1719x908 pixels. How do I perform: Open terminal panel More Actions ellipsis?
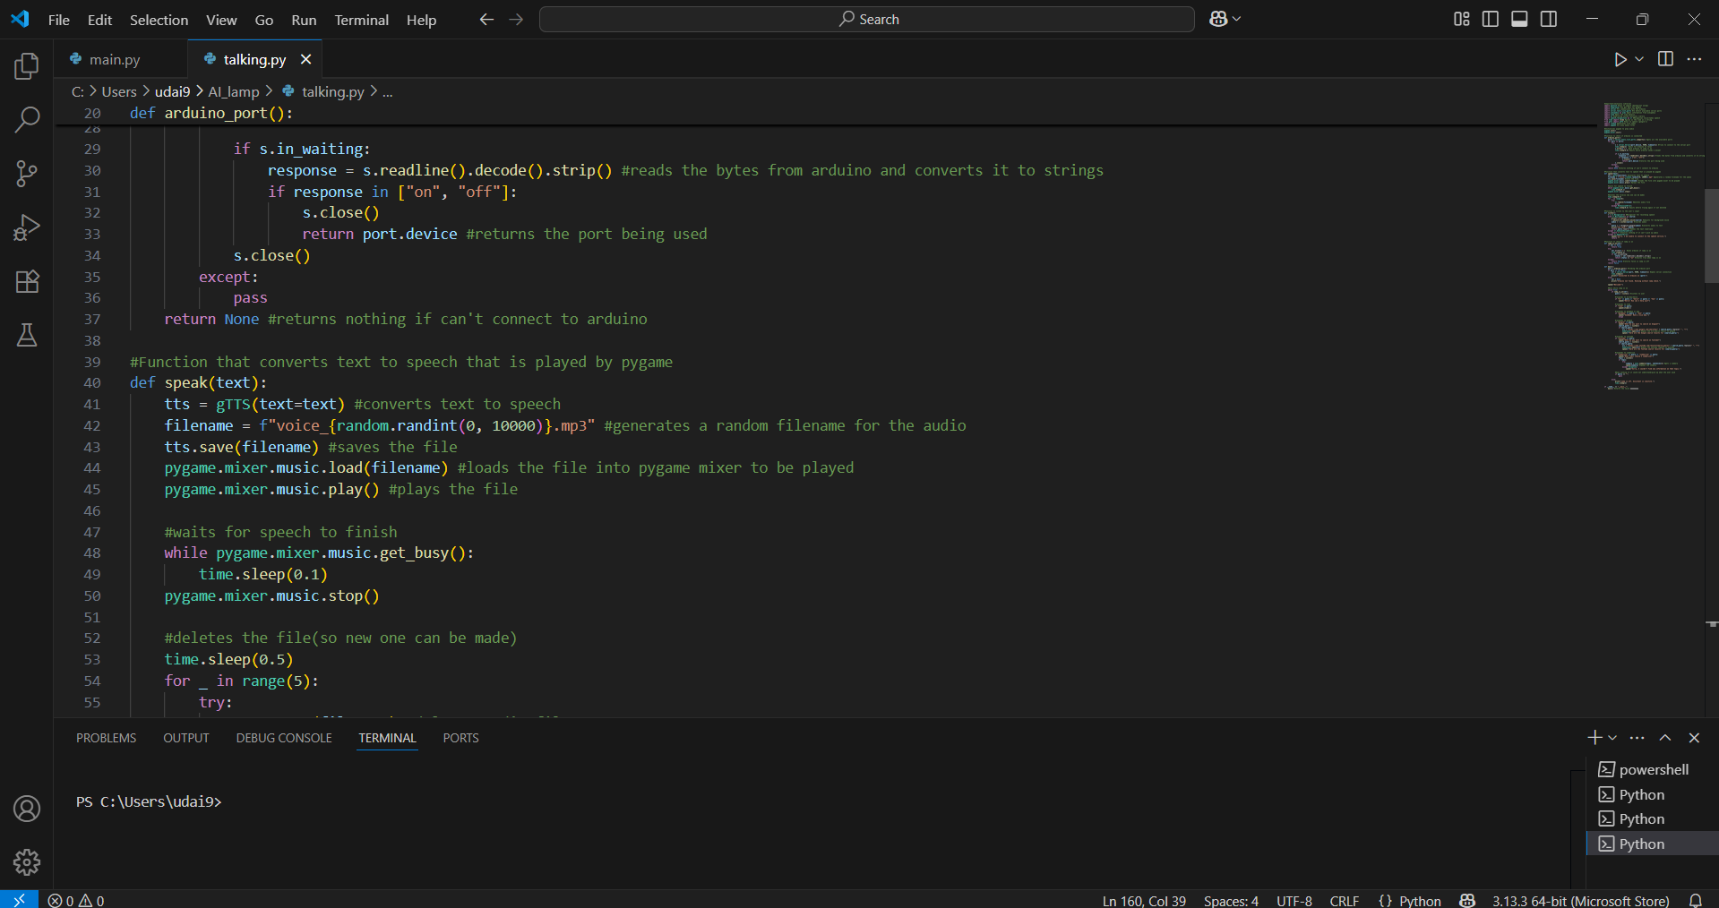pos(1637,737)
